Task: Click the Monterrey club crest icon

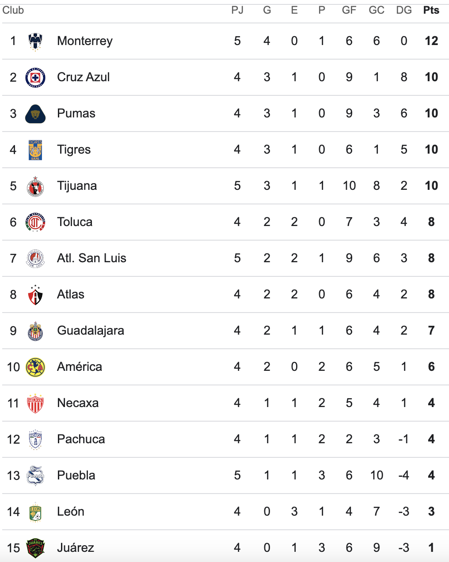Action: pyautogui.click(x=35, y=41)
